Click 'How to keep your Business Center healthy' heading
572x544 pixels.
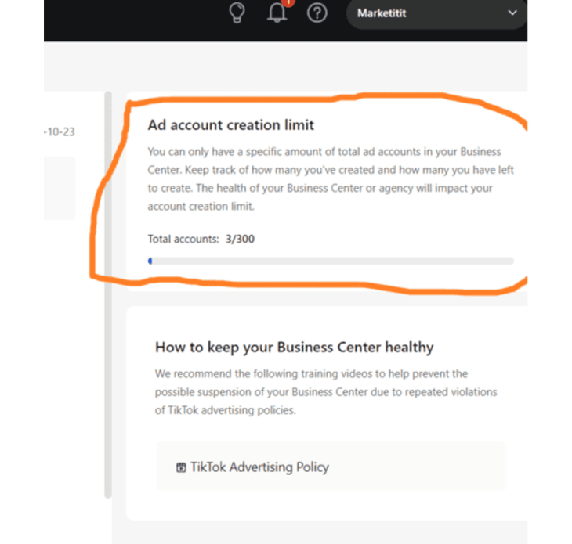[x=294, y=347]
